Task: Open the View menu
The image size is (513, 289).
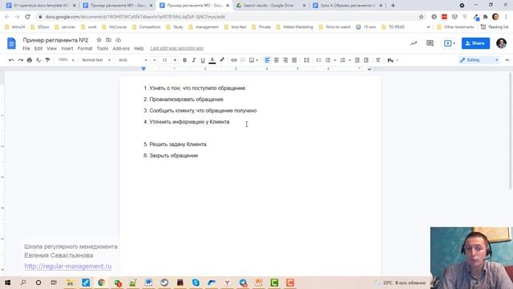Action: point(51,48)
